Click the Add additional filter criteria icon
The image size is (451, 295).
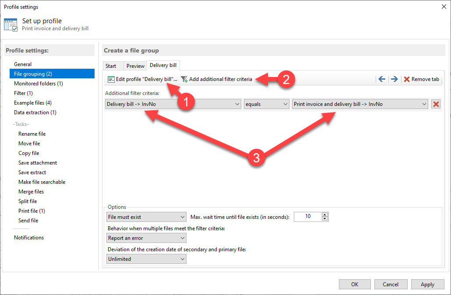point(184,79)
